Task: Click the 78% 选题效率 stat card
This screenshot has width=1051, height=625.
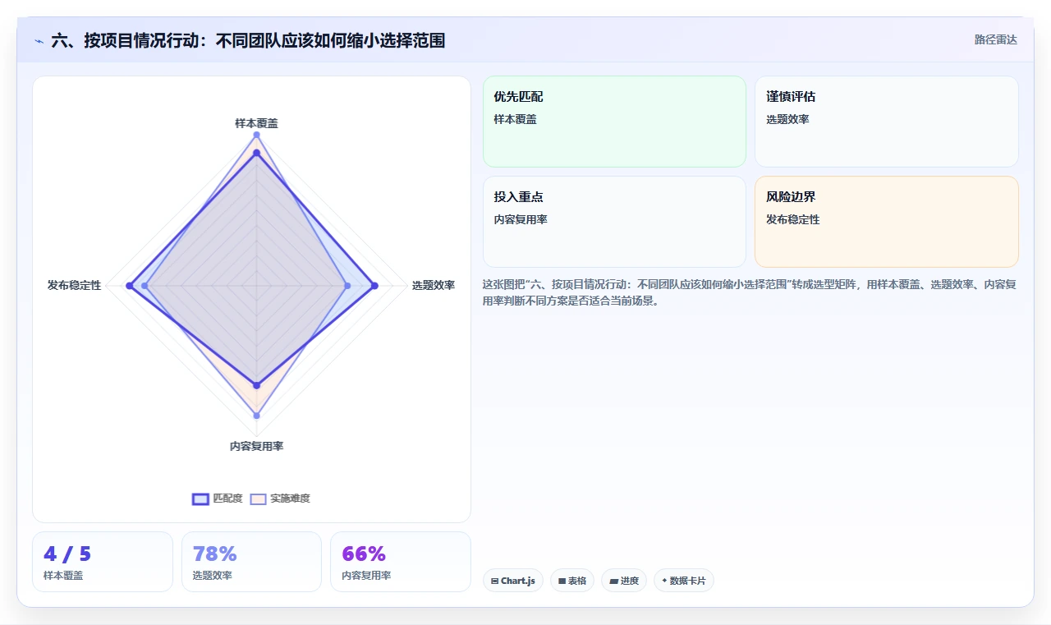Action: pyautogui.click(x=251, y=562)
